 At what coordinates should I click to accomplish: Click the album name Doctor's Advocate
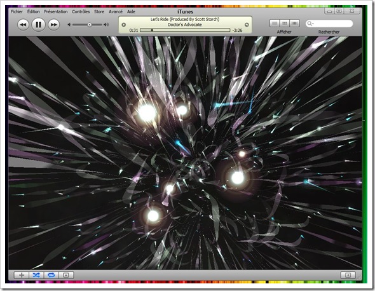pos(184,25)
